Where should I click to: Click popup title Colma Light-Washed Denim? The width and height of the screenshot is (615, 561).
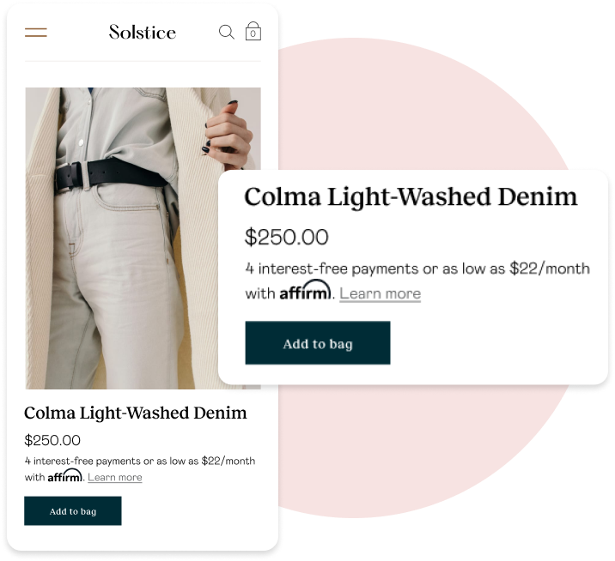pos(411,197)
